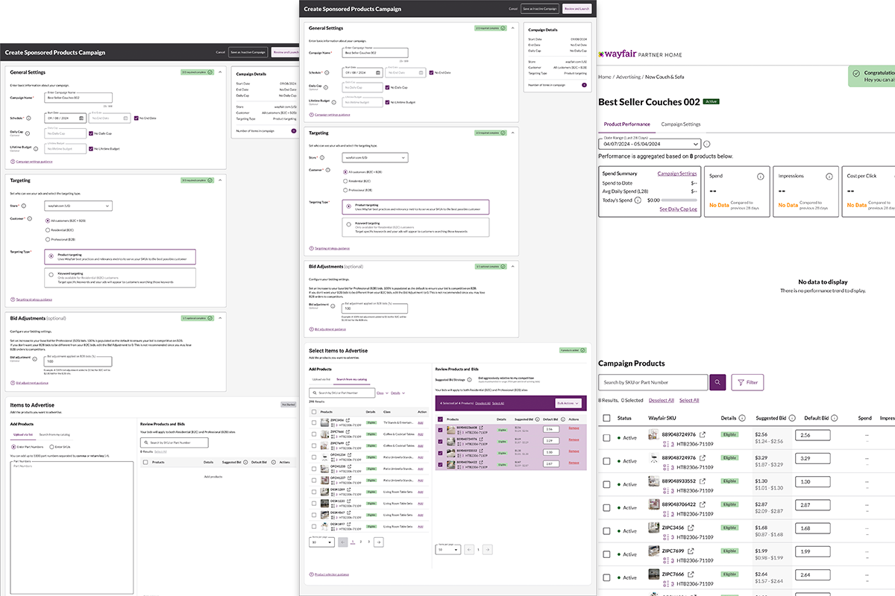Open the See Daily Cap Log link
The width and height of the screenshot is (895, 596).
click(679, 210)
